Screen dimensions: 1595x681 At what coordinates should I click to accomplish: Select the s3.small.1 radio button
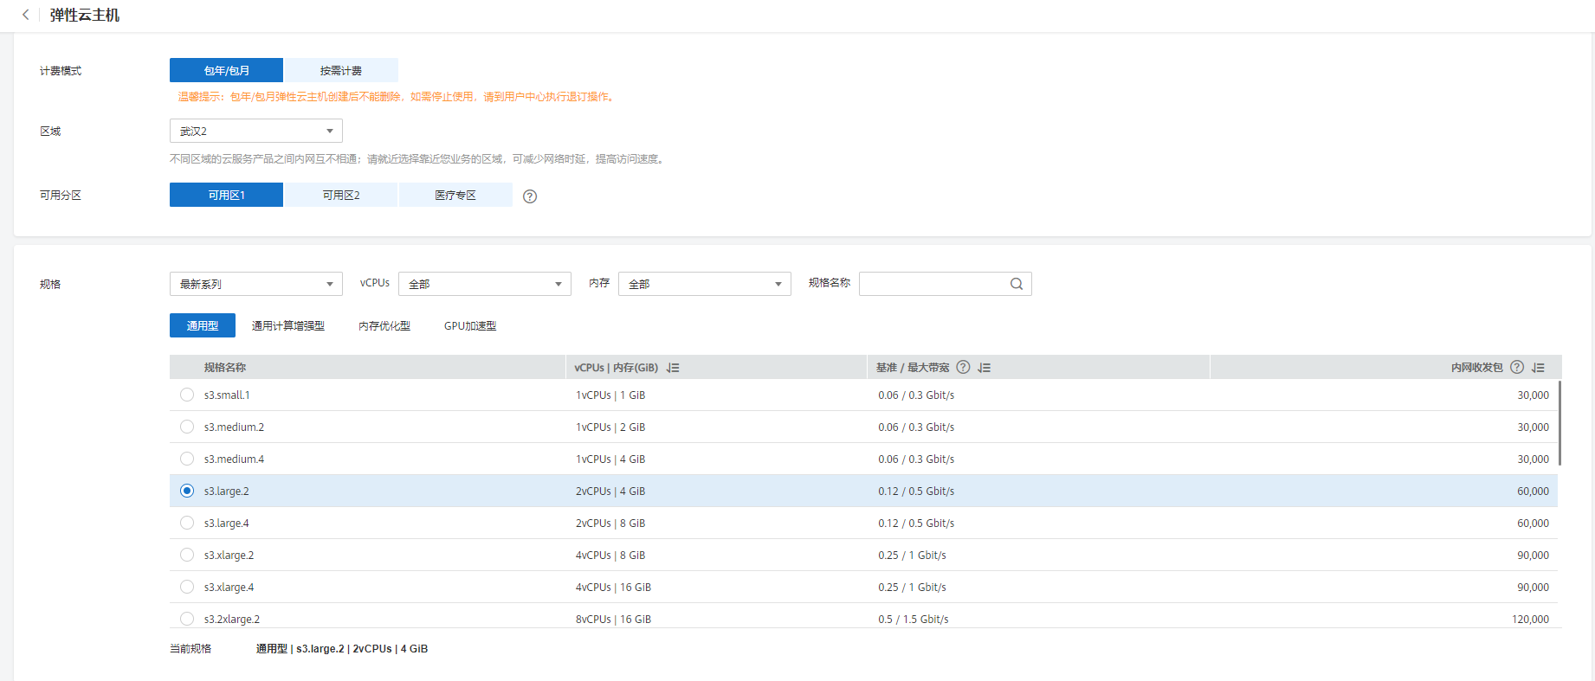tap(187, 395)
